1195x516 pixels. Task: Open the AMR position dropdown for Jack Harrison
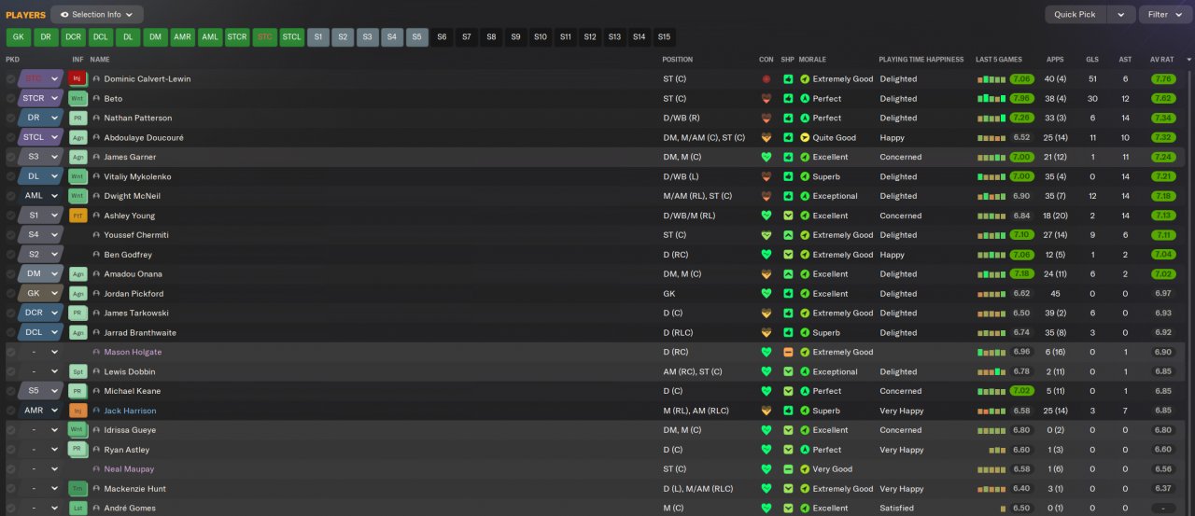[x=40, y=411]
